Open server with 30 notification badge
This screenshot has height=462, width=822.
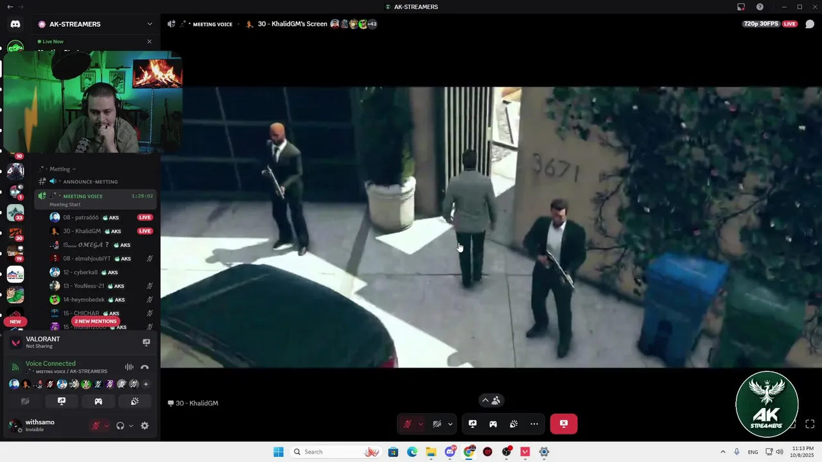15,233
